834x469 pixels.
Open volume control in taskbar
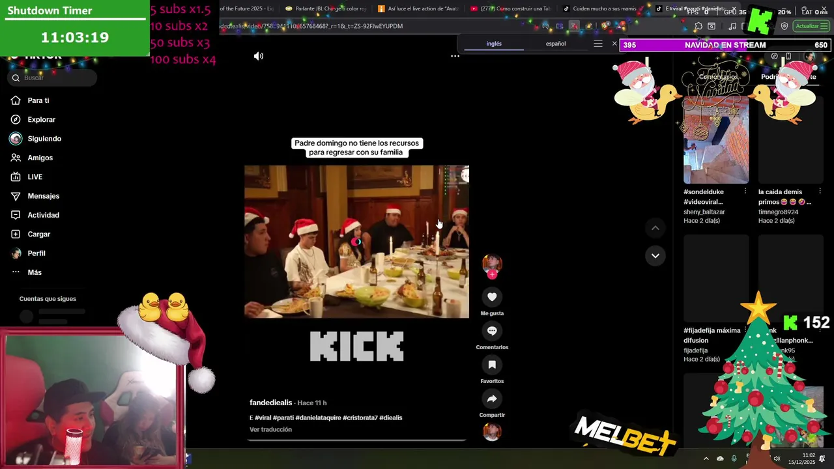[777, 459]
